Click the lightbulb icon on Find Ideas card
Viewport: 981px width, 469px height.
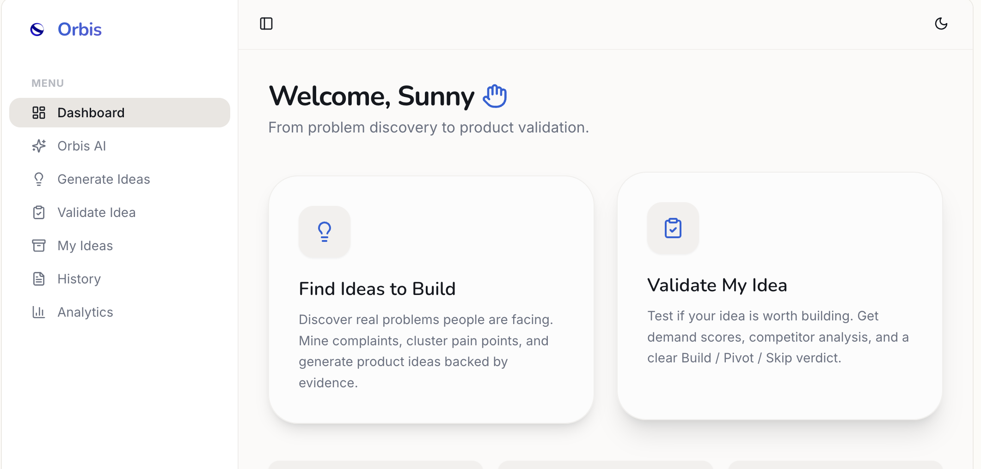324,232
